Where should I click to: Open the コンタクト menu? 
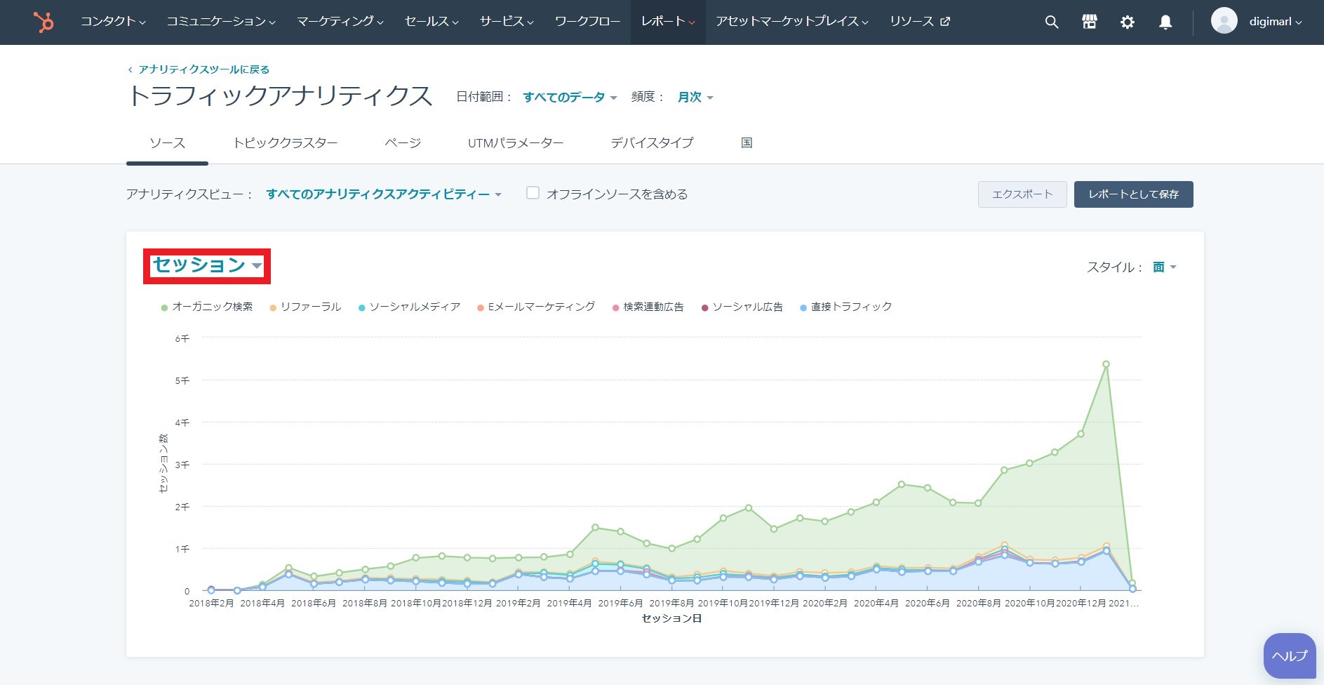113,22
